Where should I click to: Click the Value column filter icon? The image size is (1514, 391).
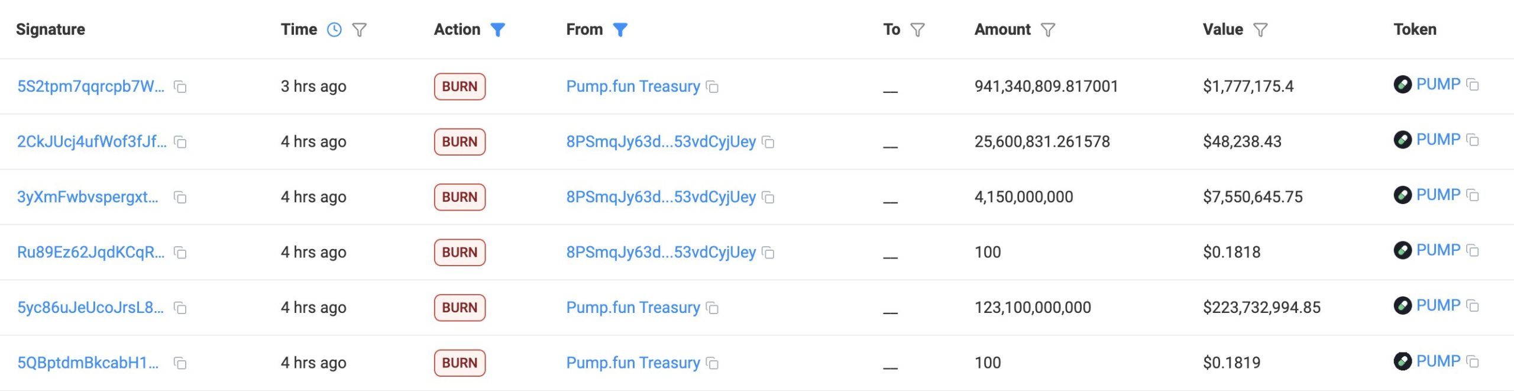pos(1260,30)
